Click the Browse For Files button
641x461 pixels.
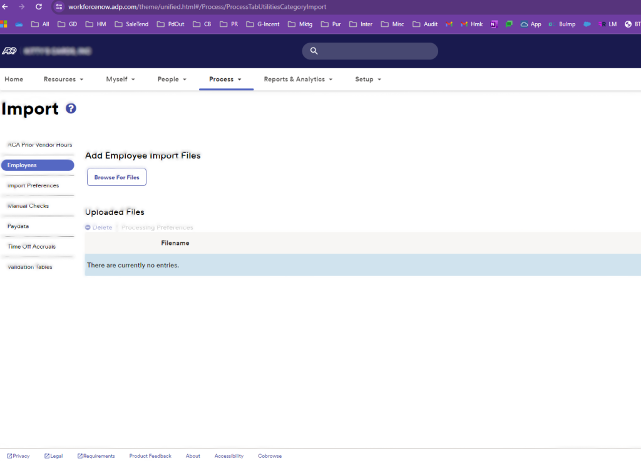pyautogui.click(x=116, y=177)
